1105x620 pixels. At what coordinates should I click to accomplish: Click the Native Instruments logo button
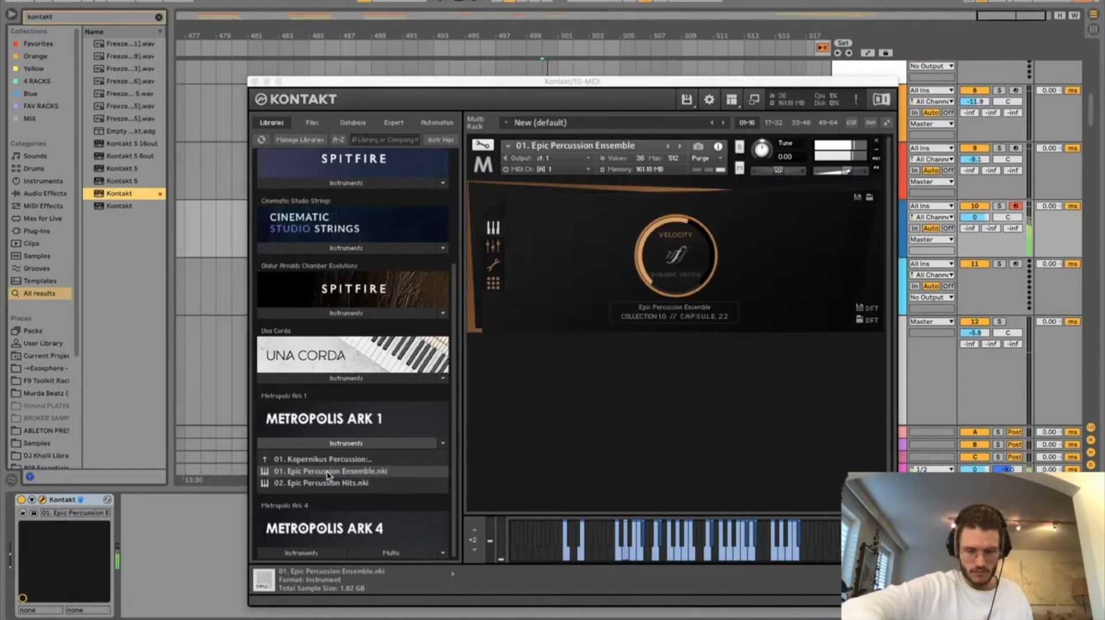pyautogui.click(x=881, y=99)
